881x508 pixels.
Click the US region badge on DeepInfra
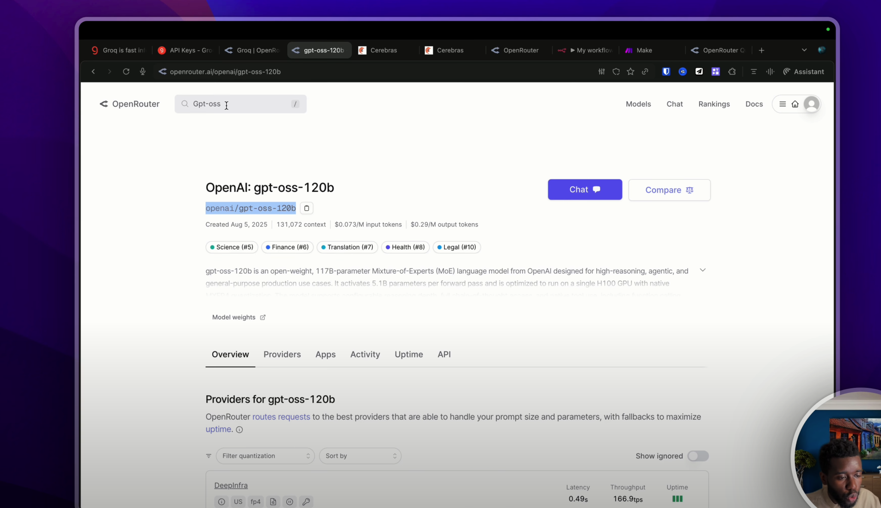click(238, 502)
